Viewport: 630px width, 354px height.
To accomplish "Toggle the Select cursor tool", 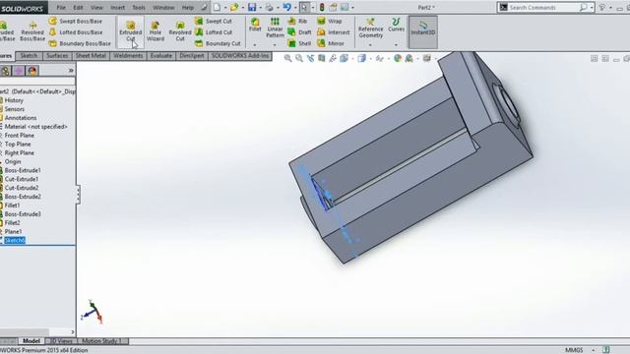I will [304, 7].
